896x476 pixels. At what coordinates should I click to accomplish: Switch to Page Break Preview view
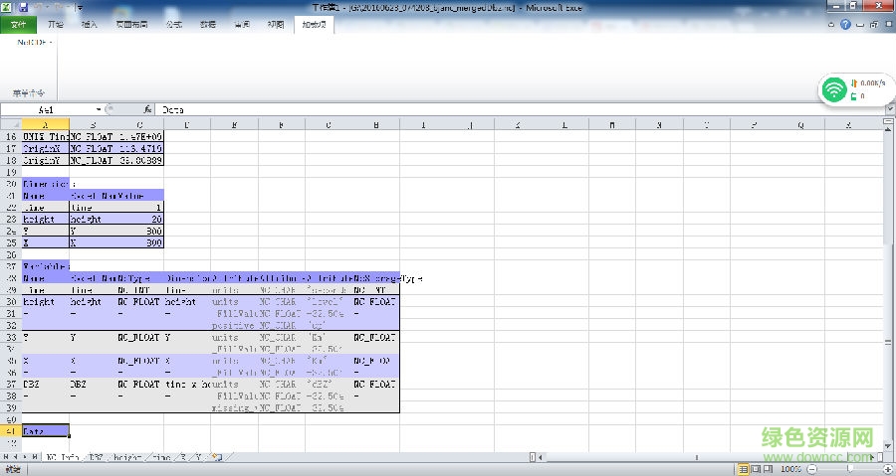(770, 469)
